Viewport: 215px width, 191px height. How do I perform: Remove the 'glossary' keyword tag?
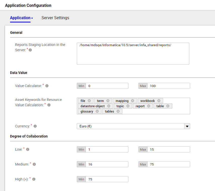tap(97, 111)
